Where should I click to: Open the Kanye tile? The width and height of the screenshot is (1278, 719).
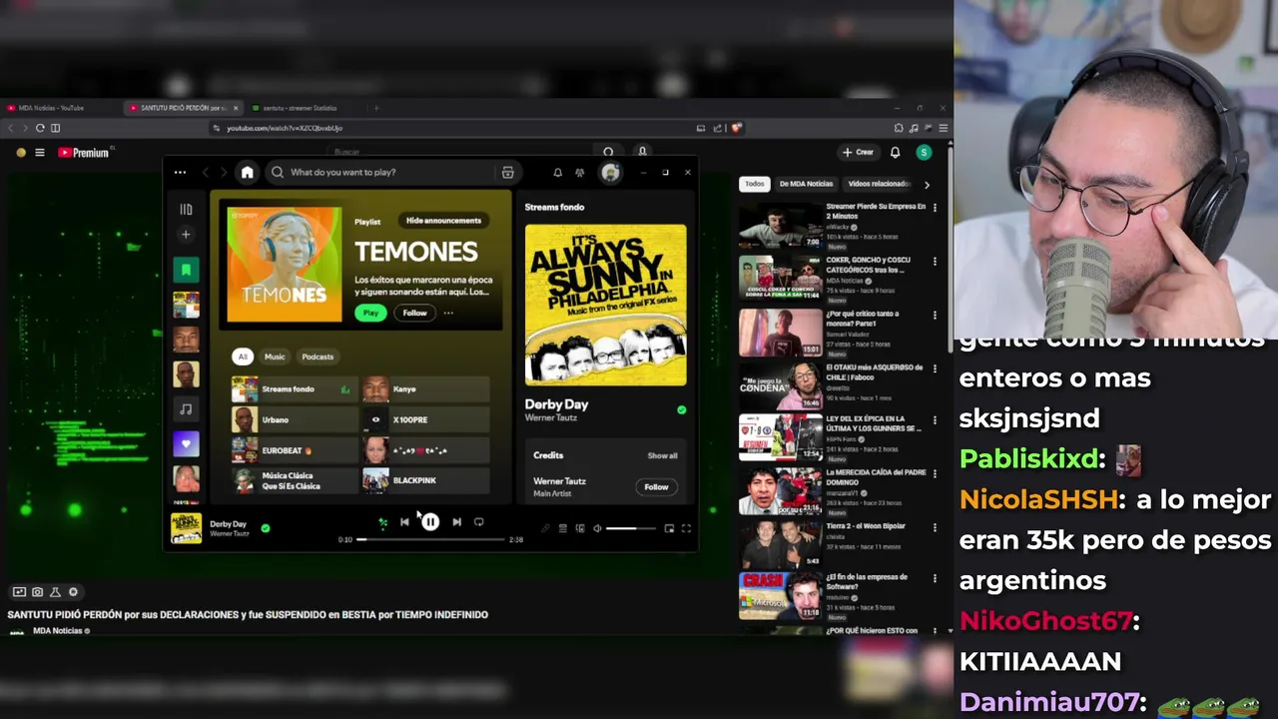(426, 389)
